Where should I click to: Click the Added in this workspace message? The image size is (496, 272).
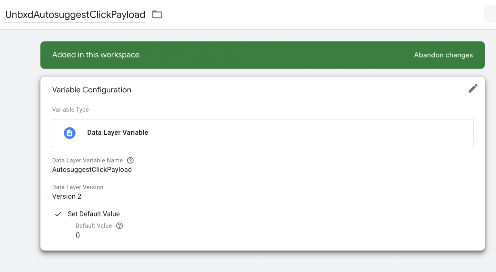coord(96,55)
